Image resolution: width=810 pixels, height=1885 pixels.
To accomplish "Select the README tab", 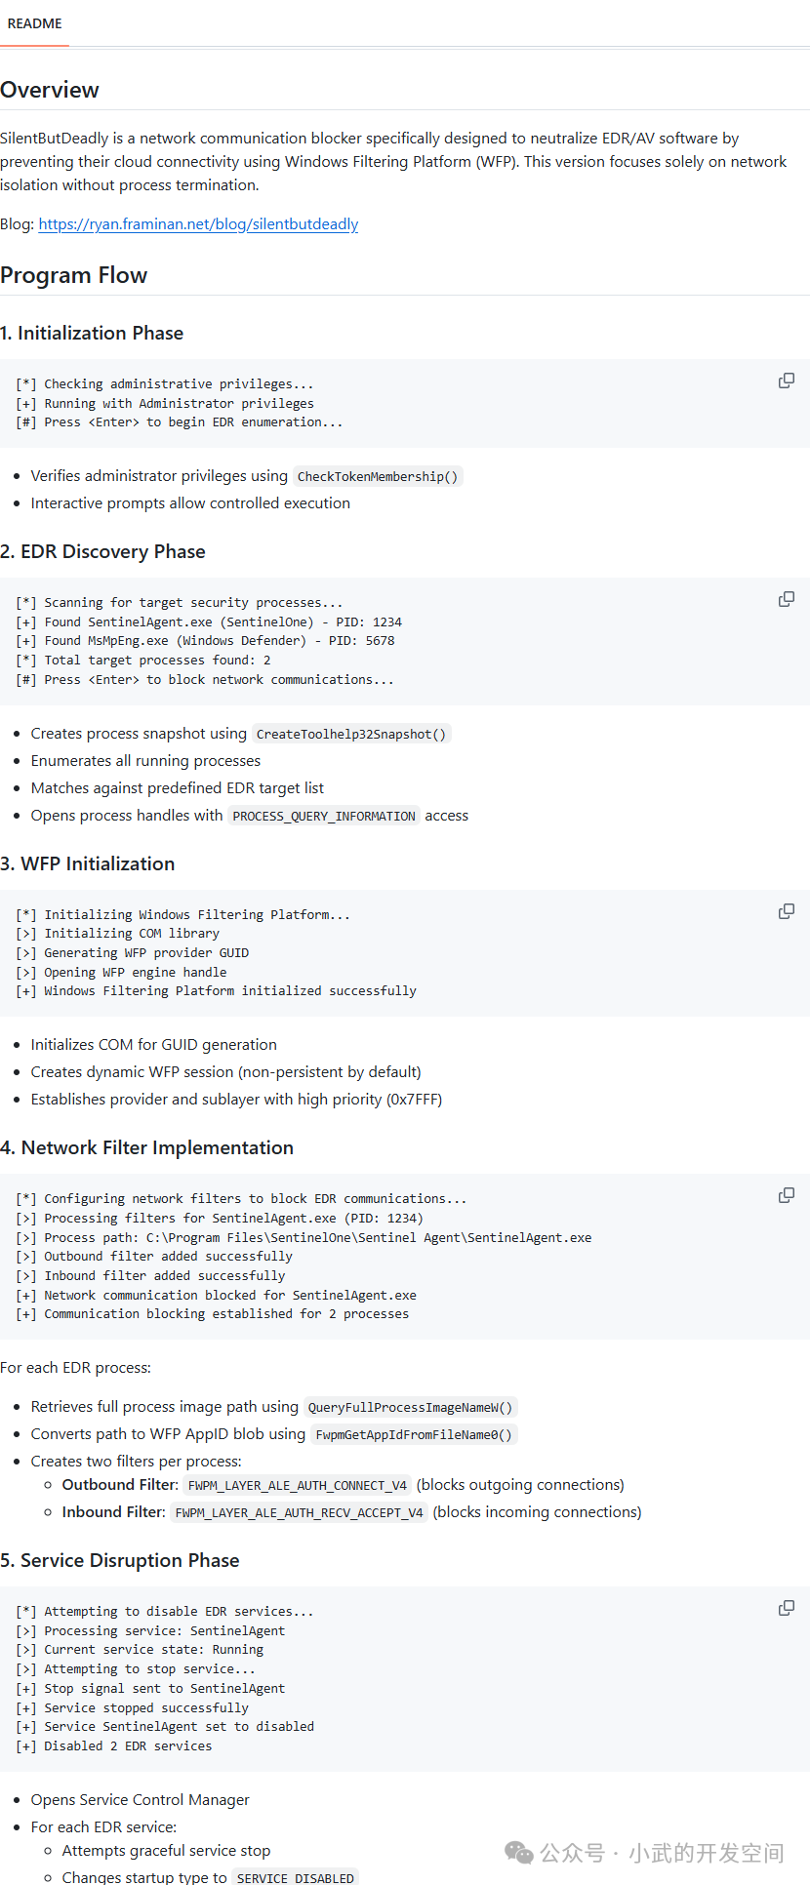I will 34,23.
